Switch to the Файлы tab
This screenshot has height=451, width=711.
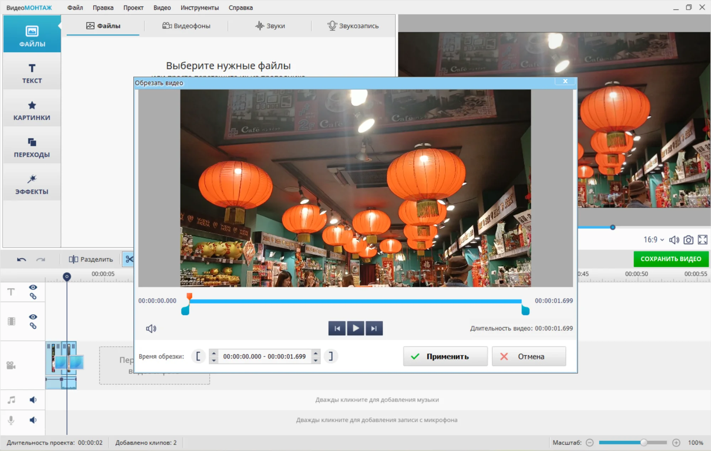[103, 26]
